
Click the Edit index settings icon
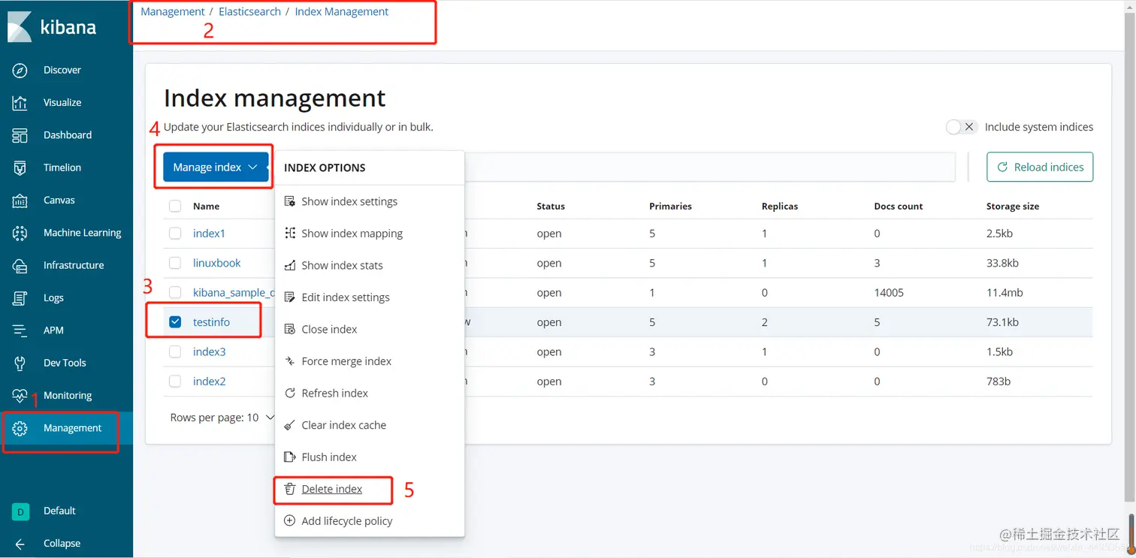click(x=289, y=297)
